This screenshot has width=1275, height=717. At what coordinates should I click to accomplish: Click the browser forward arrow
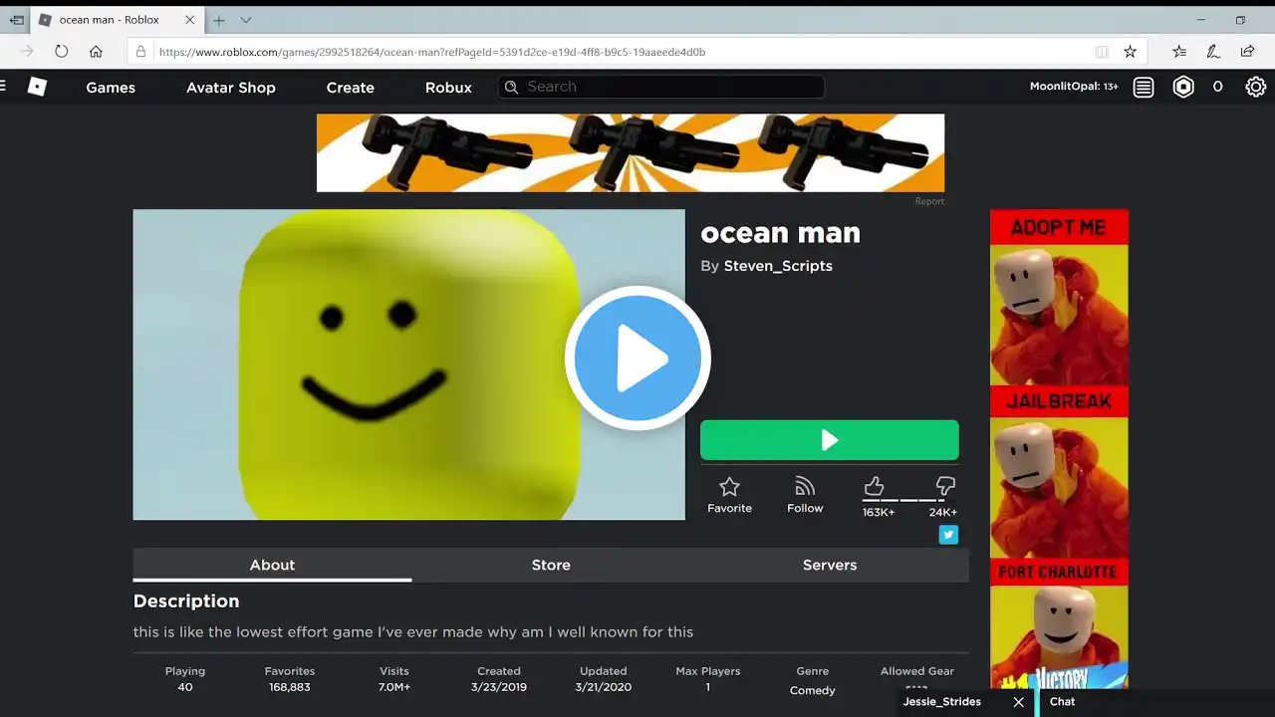click(x=27, y=52)
